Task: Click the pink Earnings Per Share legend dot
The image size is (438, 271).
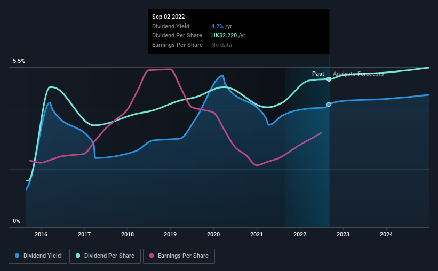Action: coord(152,256)
